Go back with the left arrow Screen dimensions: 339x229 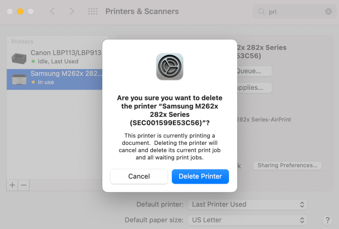point(52,11)
